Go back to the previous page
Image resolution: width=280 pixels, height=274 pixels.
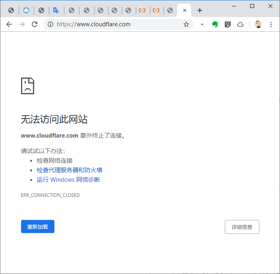tap(9, 24)
